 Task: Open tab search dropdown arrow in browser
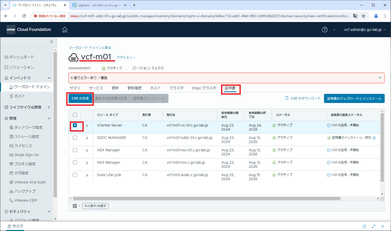(6, 5)
